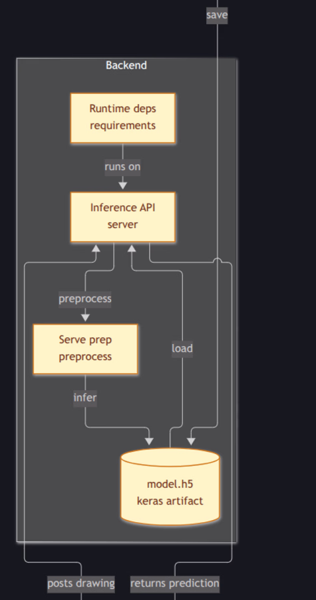The image size is (316, 600).
Task: Click the Backend group title
Action: (126, 65)
